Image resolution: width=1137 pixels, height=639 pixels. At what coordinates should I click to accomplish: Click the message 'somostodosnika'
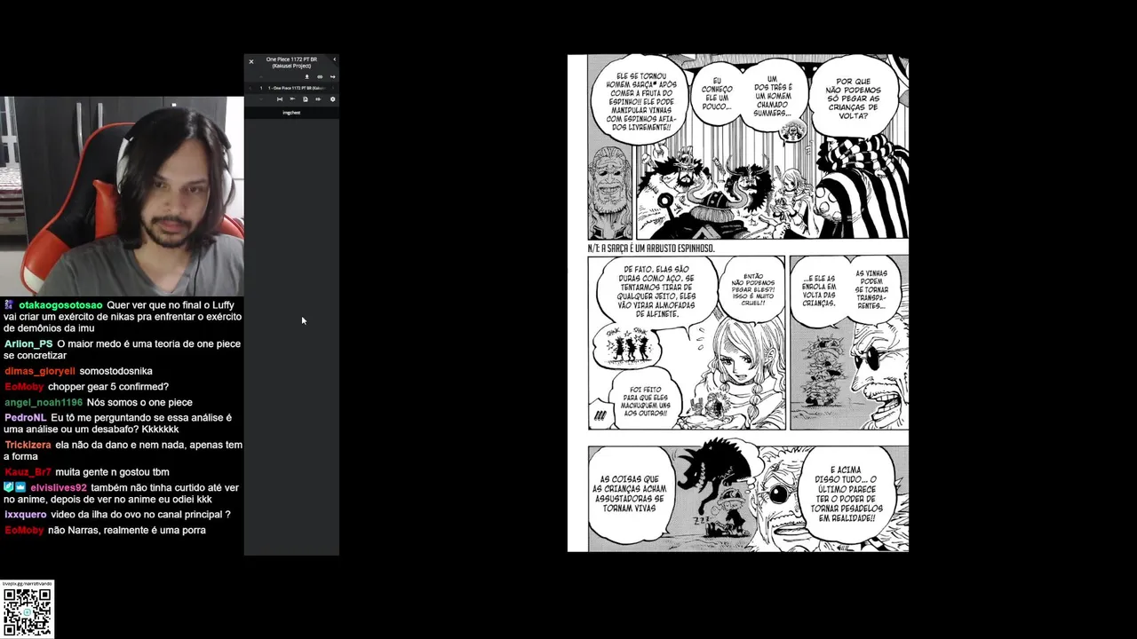click(115, 372)
